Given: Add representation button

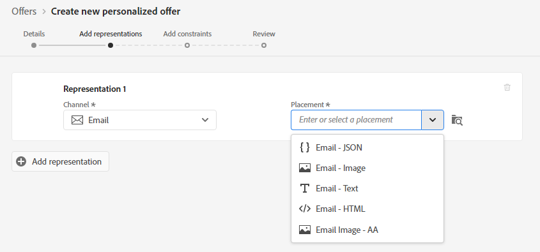Looking at the screenshot, I should [x=60, y=161].
